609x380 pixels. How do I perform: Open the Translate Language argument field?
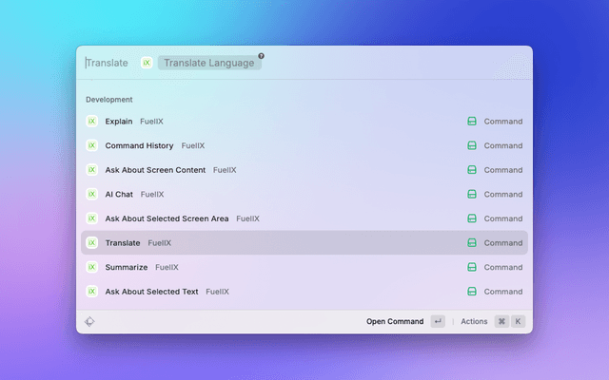click(x=208, y=63)
